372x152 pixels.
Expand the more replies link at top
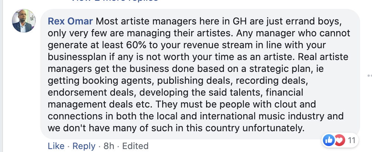(115, 1)
